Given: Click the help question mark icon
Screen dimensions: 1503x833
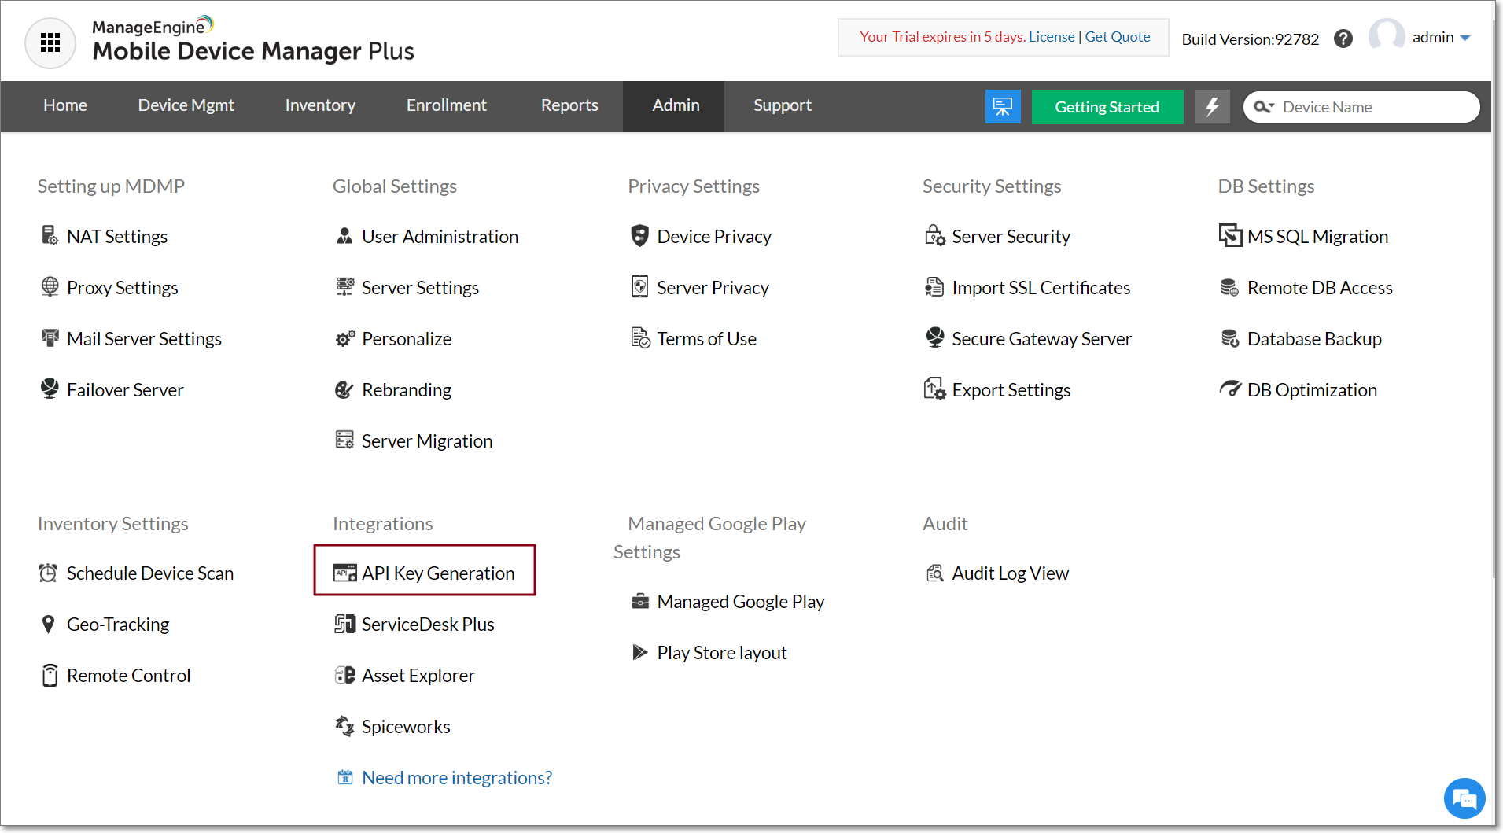Looking at the screenshot, I should pyautogui.click(x=1343, y=38).
